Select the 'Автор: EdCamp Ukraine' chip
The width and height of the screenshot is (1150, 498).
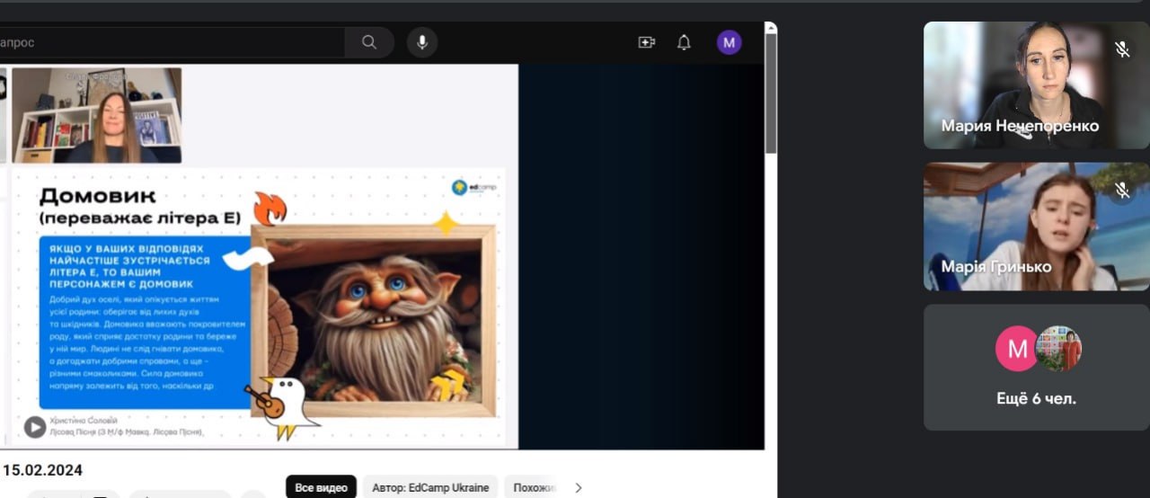point(430,487)
